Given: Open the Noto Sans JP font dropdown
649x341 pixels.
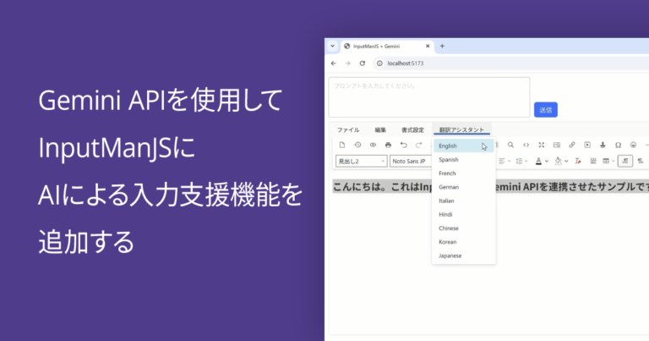Looking at the screenshot, I should click(411, 161).
